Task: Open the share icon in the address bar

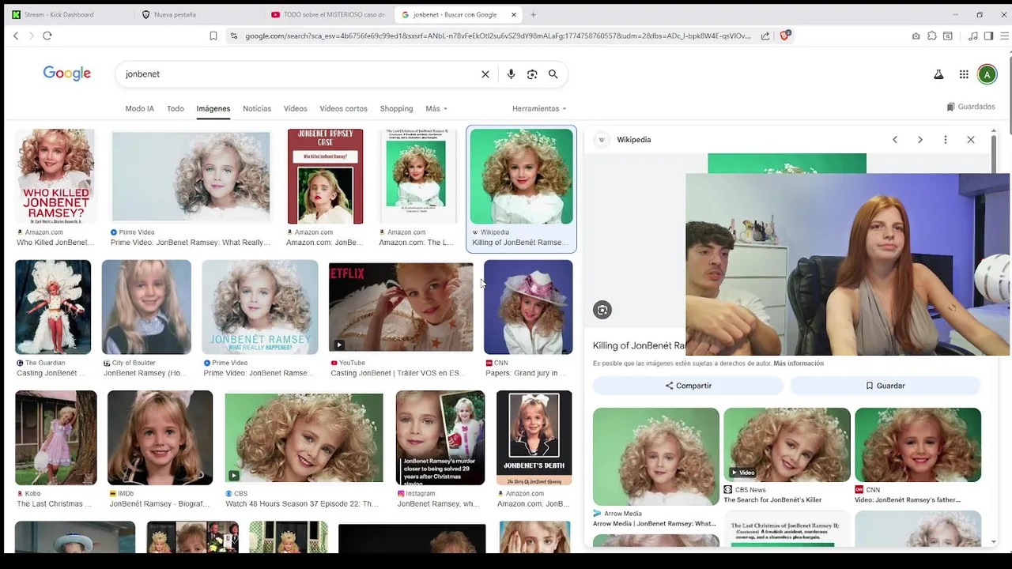Action: click(765, 36)
